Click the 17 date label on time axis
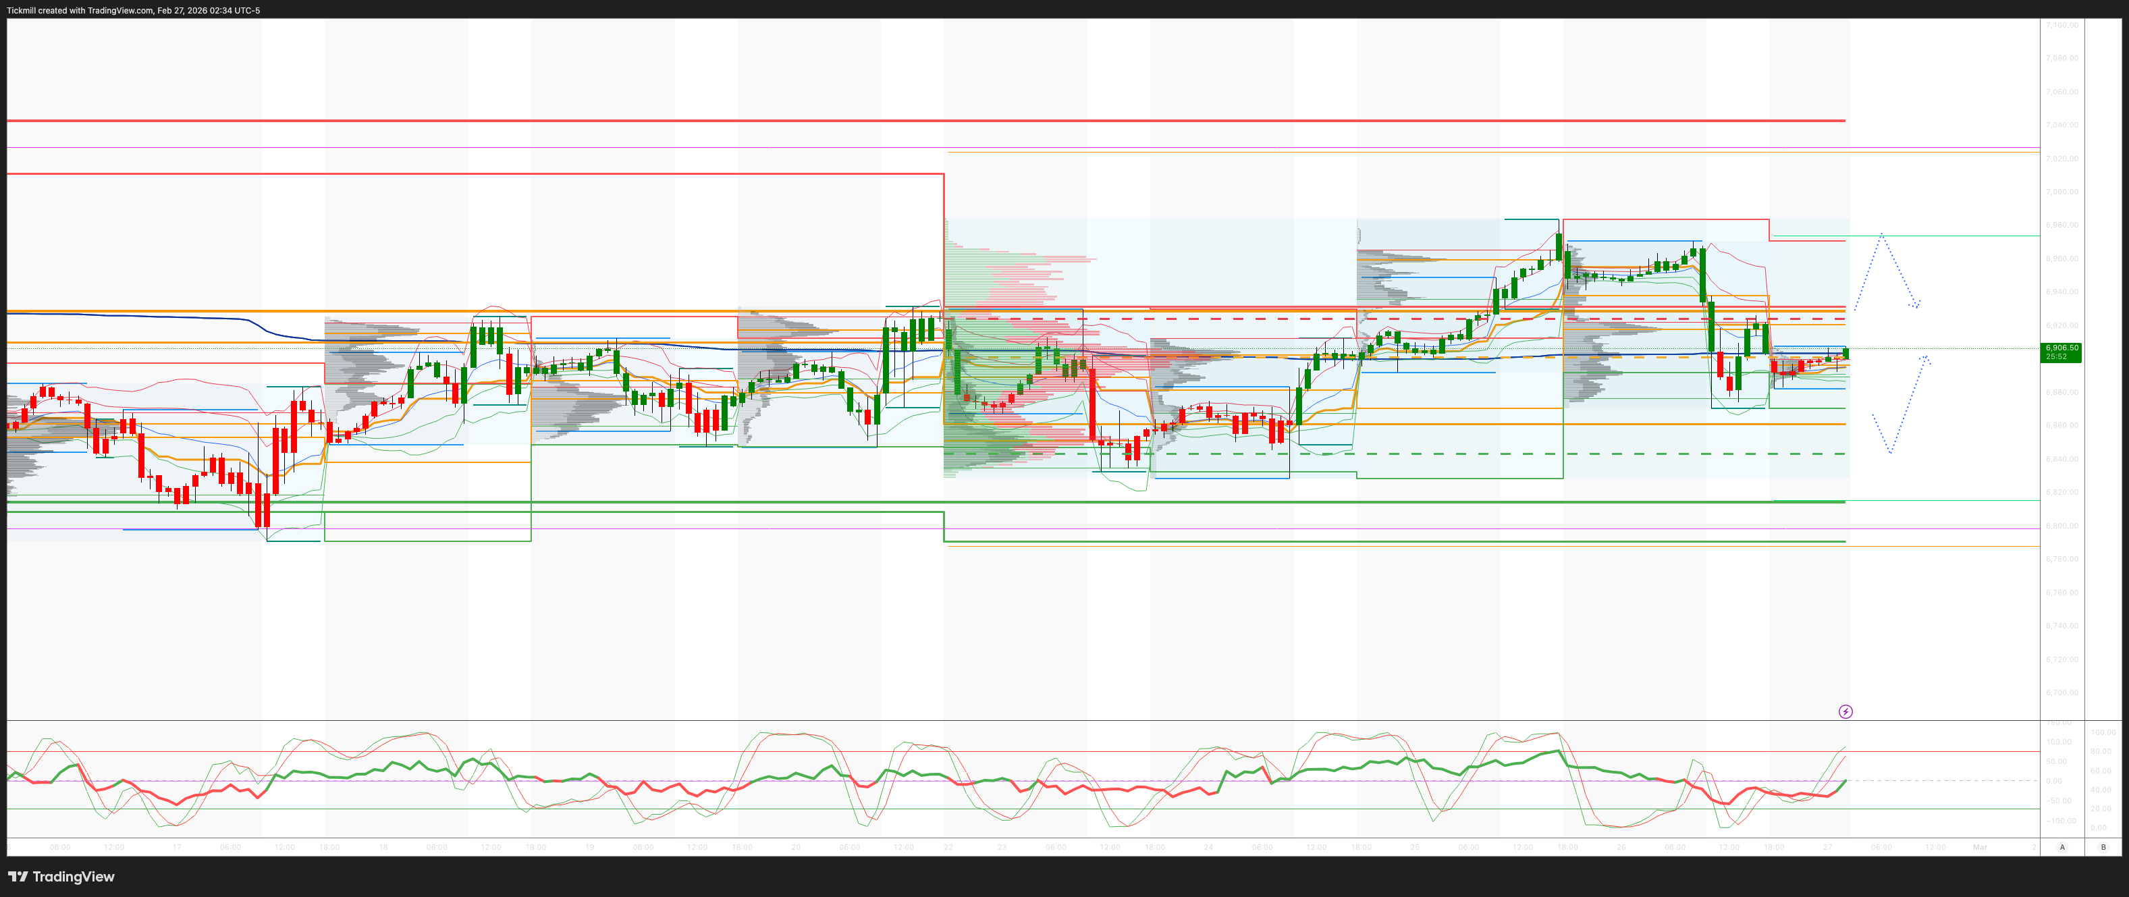Image resolution: width=2129 pixels, height=897 pixels. coord(177,848)
